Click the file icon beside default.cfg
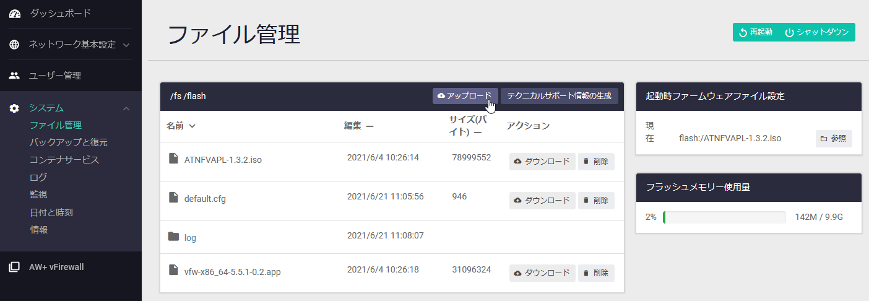Viewport: 869px width, 301px height. coord(174,198)
